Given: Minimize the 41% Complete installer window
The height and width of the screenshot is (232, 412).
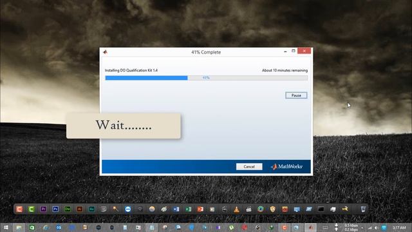Looking at the screenshot, I should (285, 52).
